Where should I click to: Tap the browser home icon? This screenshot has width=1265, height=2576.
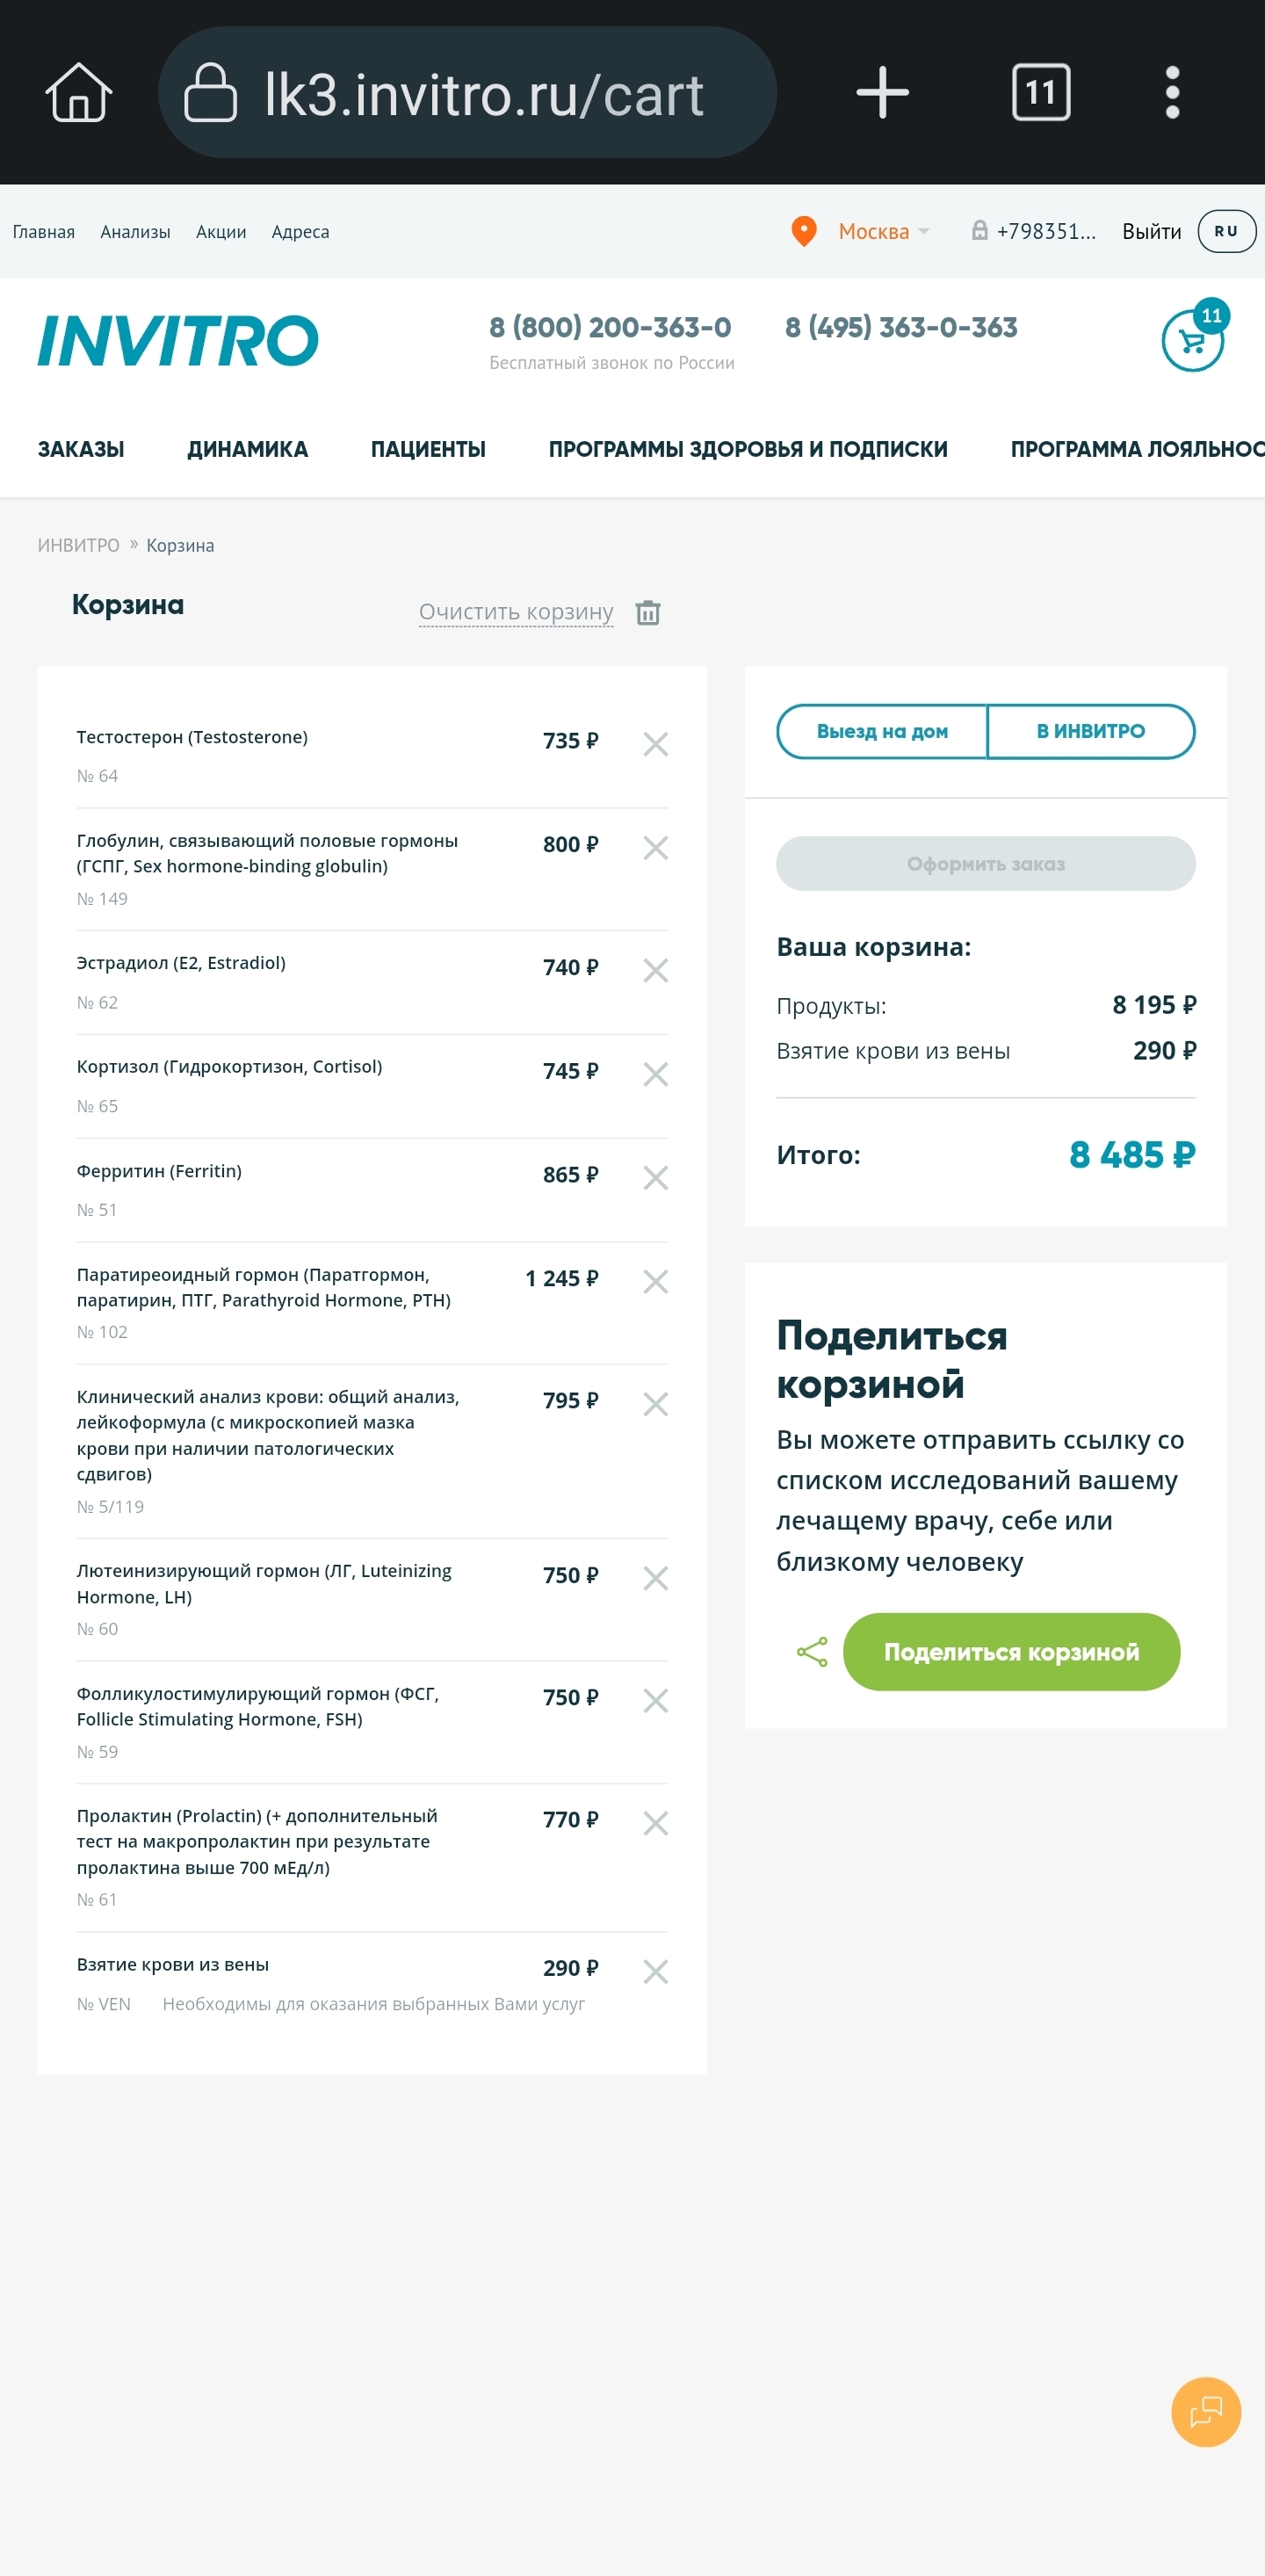78,93
